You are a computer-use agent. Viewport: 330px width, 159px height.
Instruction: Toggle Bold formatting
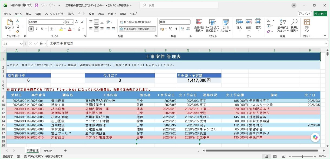[x=31, y=29]
